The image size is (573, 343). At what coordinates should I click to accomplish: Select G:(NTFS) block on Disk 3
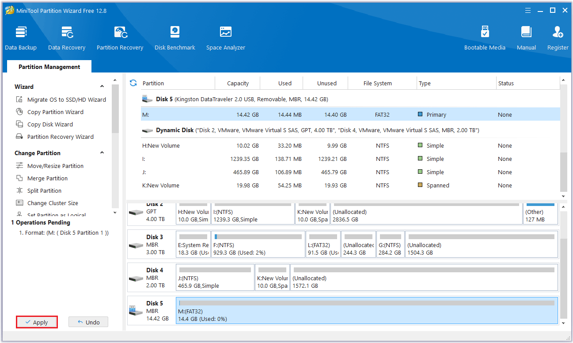click(x=390, y=244)
